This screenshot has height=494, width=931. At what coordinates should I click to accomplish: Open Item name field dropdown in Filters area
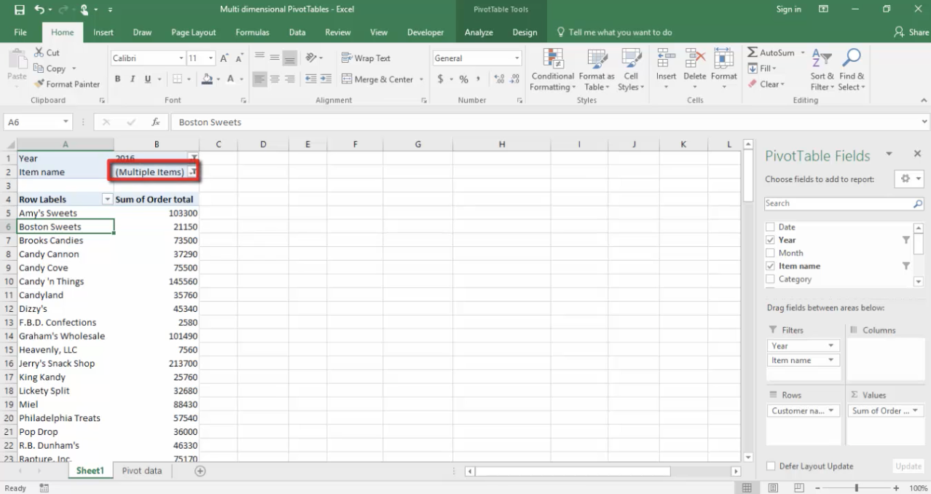831,360
